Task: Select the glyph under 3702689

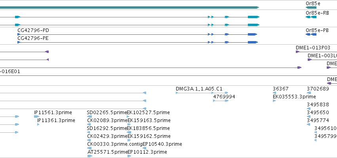Action: (x=309, y=92)
